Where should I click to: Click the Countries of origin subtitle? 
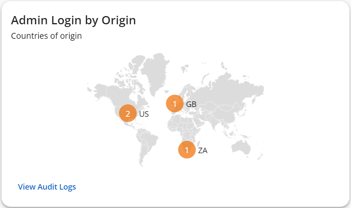point(46,36)
